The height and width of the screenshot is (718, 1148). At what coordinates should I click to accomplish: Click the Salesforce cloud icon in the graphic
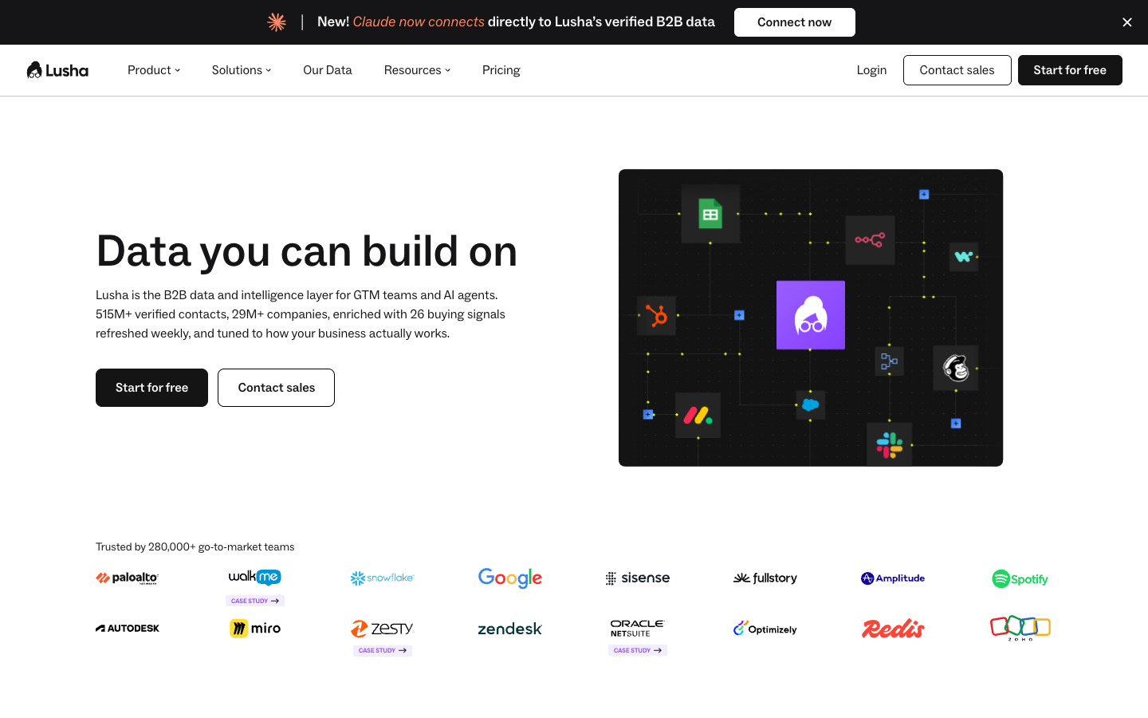[x=811, y=405]
